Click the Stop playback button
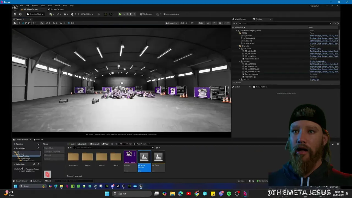This screenshot has height=198, width=352. coord(127,14)
